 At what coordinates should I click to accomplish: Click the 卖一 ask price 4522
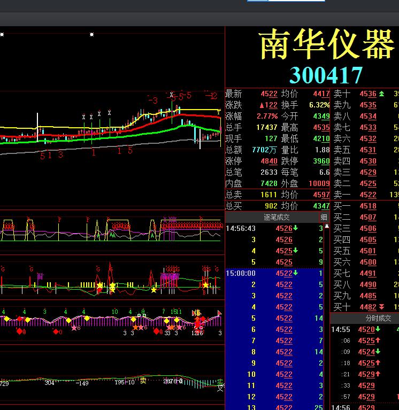coord(368,195)
